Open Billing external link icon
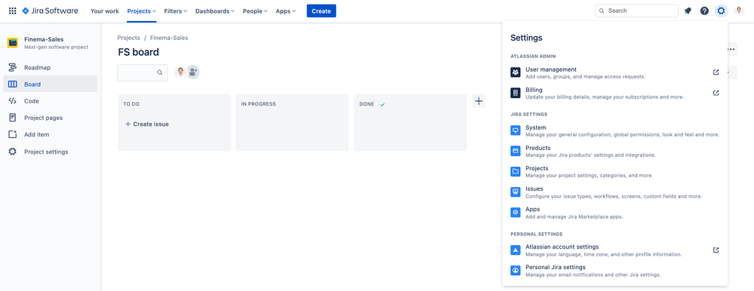 coord(716,93)
